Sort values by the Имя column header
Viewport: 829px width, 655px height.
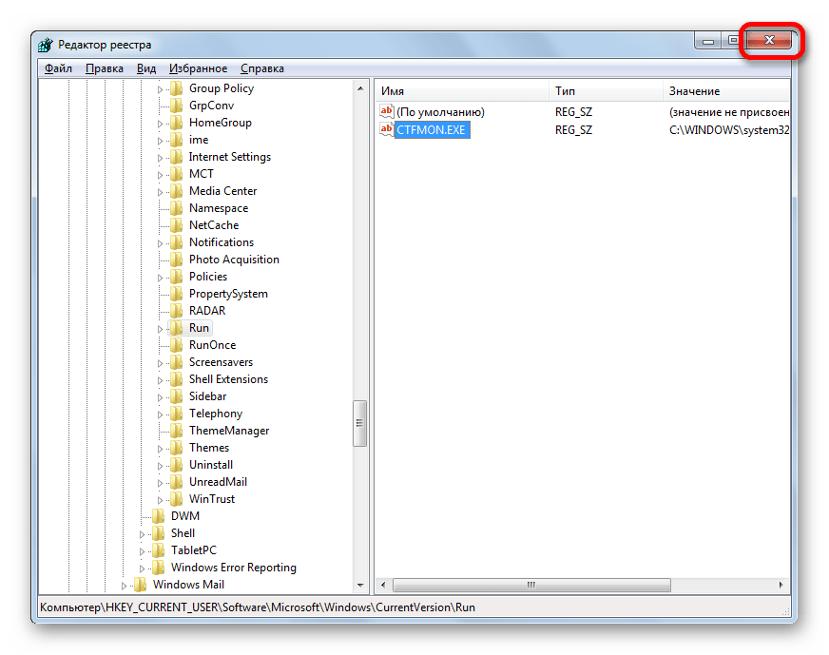click(461, 91)
